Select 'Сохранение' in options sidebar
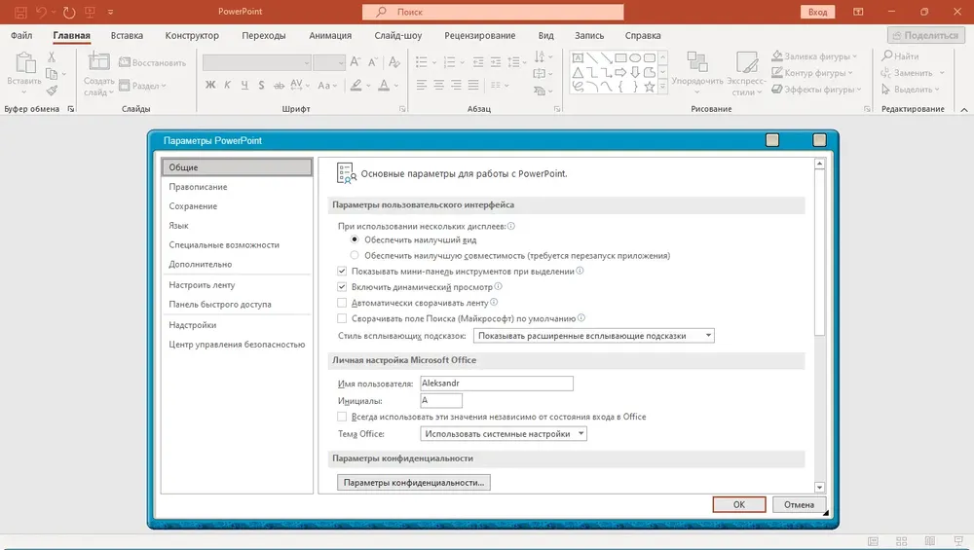The image size is (974, 550). click(237, 206)
